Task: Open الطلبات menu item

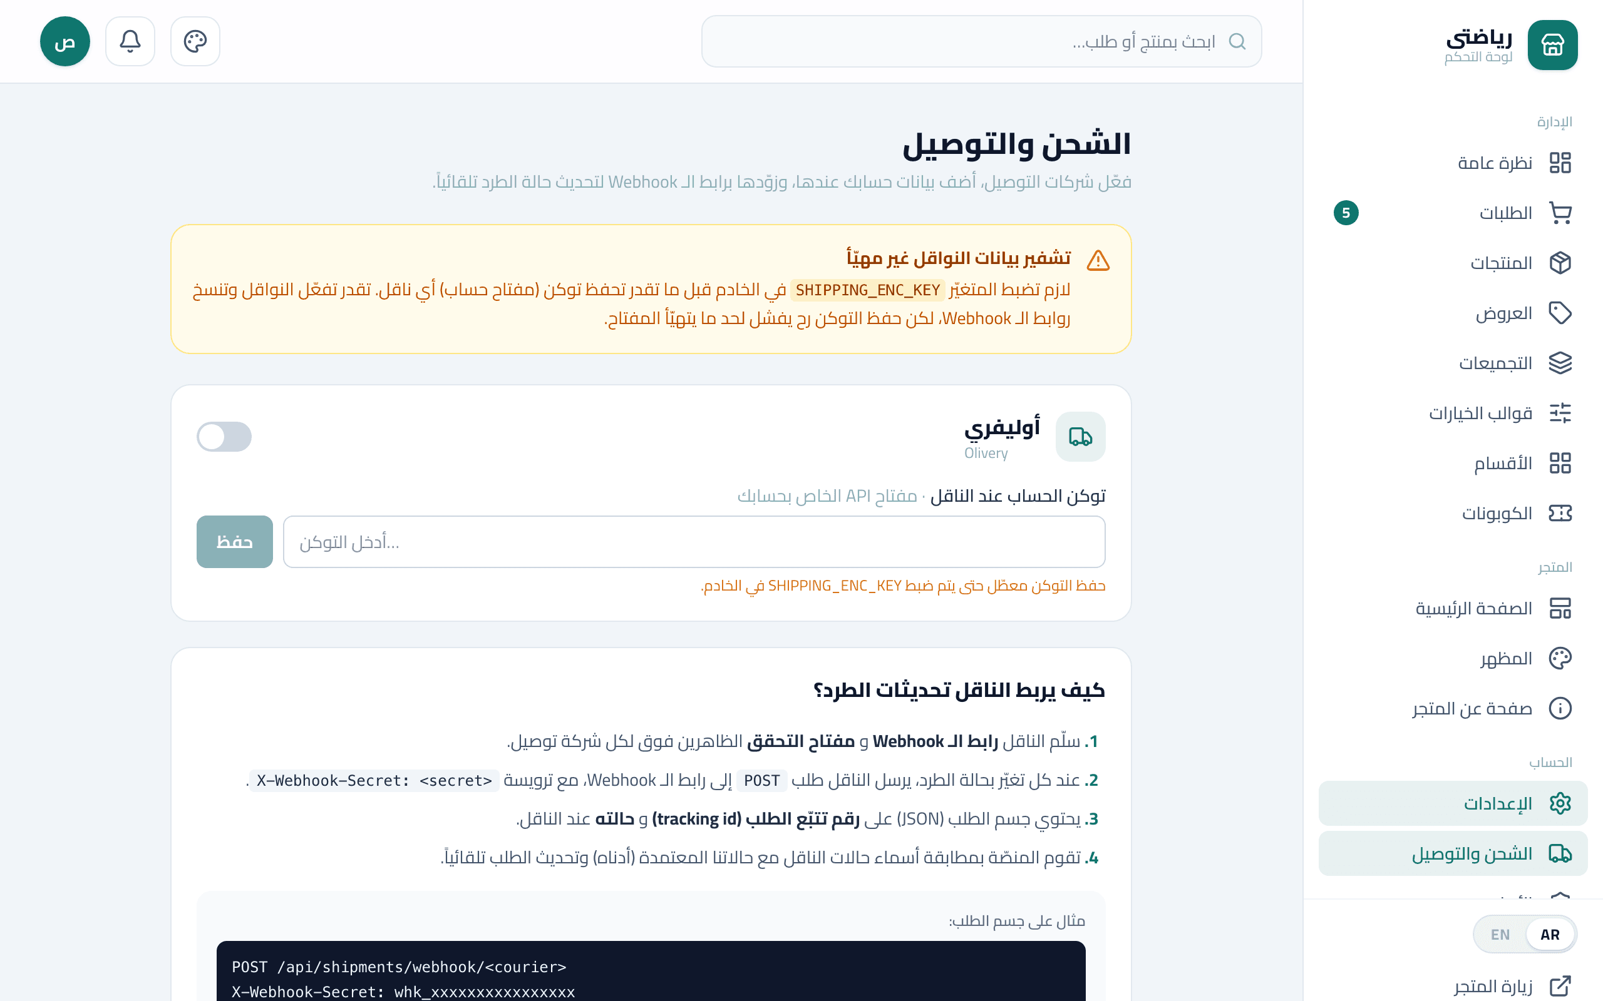Action: pos(1453,213)
